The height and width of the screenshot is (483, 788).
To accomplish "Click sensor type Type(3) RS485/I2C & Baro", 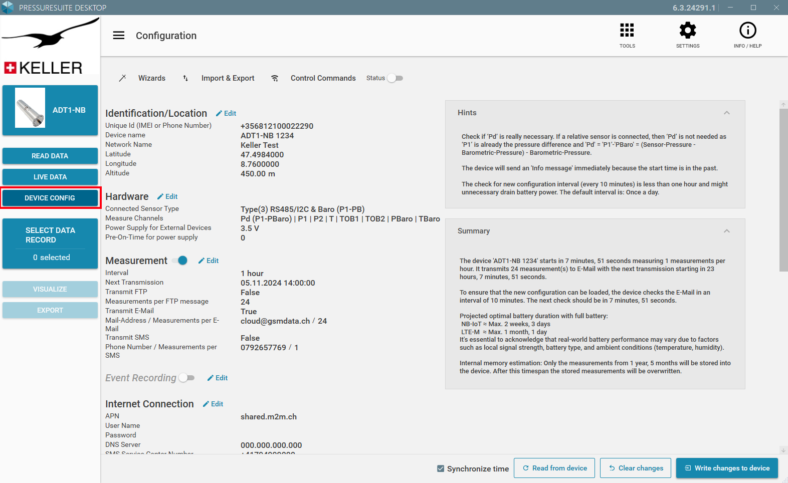I will (x=302, y=209).
